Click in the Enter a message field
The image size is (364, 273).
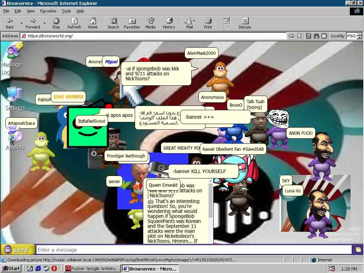(x=194, y=250)
